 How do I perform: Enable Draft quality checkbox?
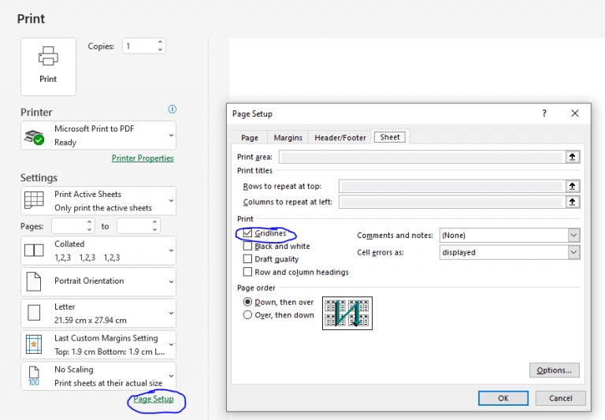tap(247, 258)
